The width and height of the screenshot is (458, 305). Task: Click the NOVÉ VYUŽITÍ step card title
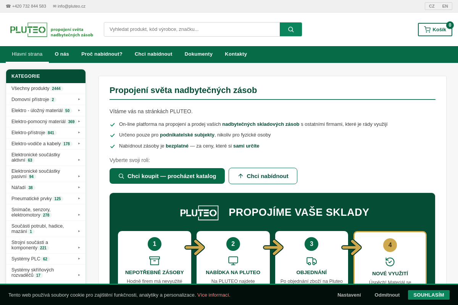(x=390, y=273)
